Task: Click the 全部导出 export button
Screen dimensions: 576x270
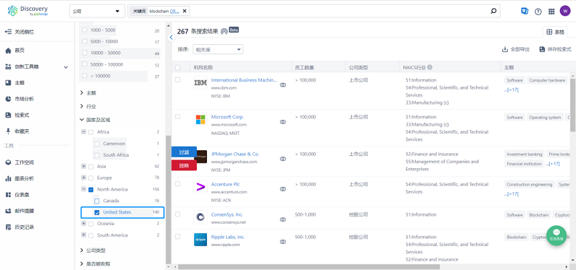Action: (516, 50)
